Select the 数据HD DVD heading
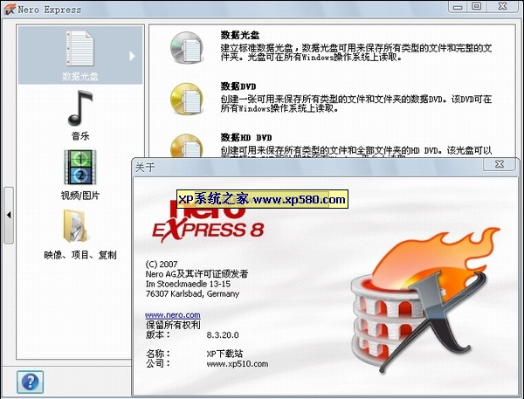524x399 pixels. 246,138
